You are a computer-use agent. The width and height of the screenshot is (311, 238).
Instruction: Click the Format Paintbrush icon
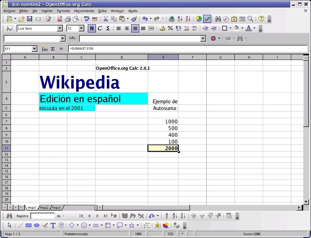point(134,19)
